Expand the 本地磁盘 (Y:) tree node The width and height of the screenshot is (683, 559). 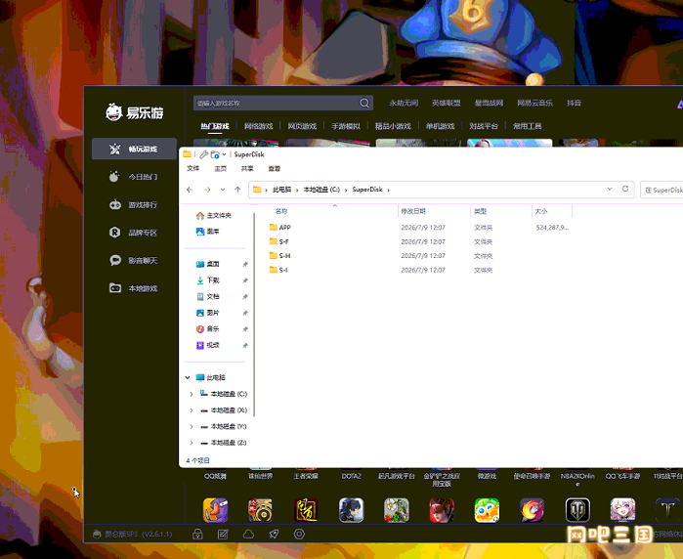tap(192, 427)
